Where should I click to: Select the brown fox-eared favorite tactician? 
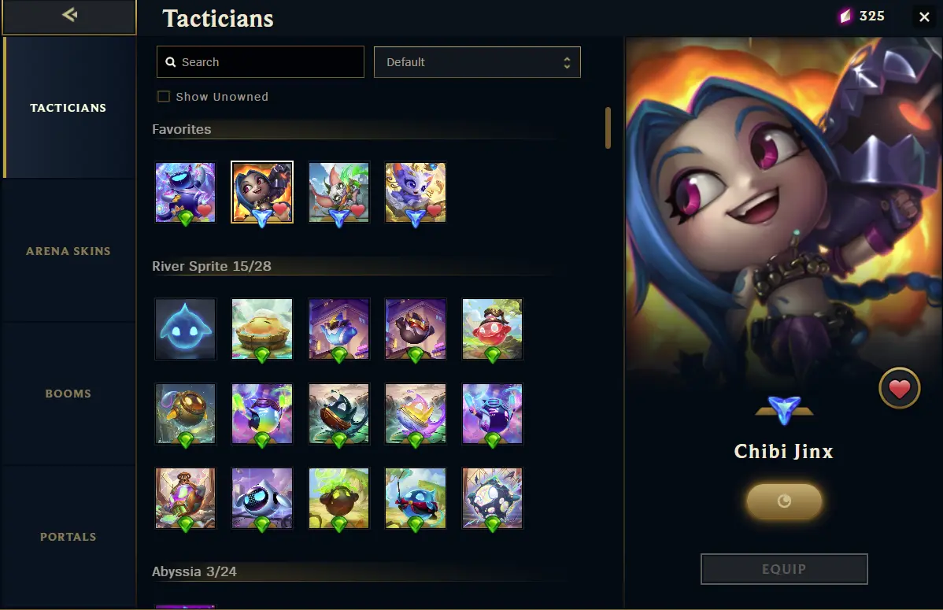(339, 193)
